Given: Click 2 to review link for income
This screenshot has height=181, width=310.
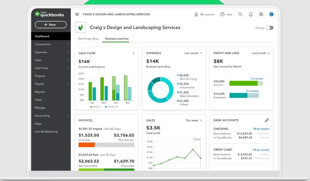Looking at the screenshot, I should tap(257, 79).
